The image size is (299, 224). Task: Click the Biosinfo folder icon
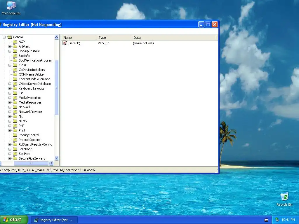click(x=15, y=56)
